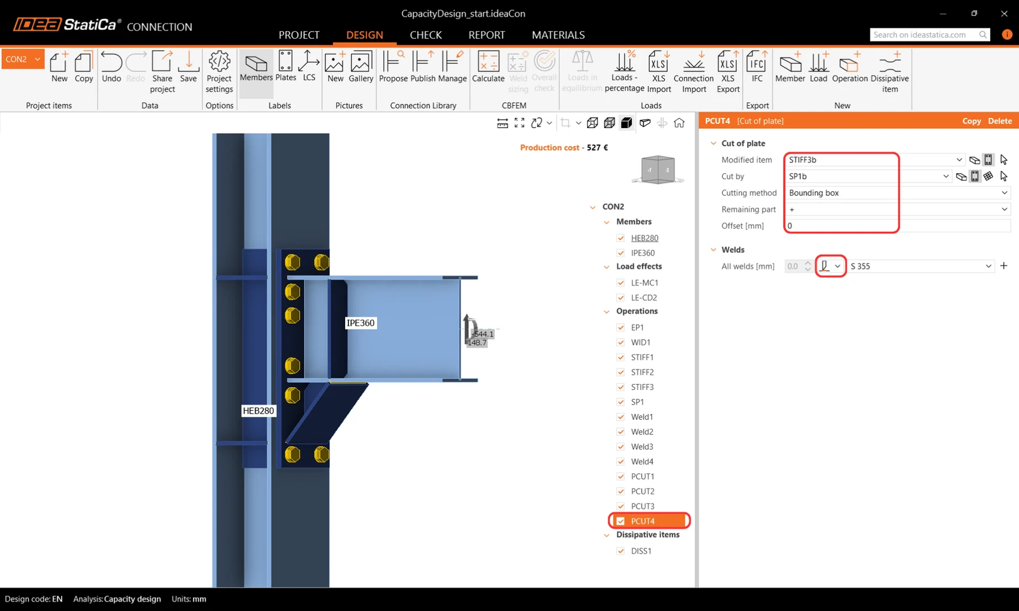The image size is (1019, 611).
Task: Toggle LE-MC1 load effect checkbox
Action: pyautogui.click(x=621, y=283)
